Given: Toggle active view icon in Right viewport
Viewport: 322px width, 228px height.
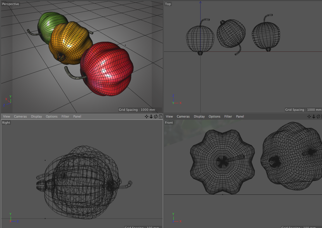Looking at the screenshot, I should click(161, 116).
